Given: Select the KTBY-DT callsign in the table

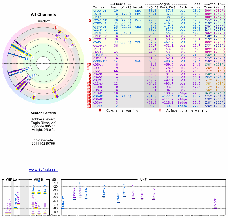Looking at the screenshot, I should [100, 20].
